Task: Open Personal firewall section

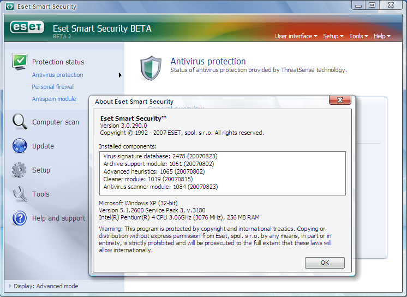Action: click(53, 87)
